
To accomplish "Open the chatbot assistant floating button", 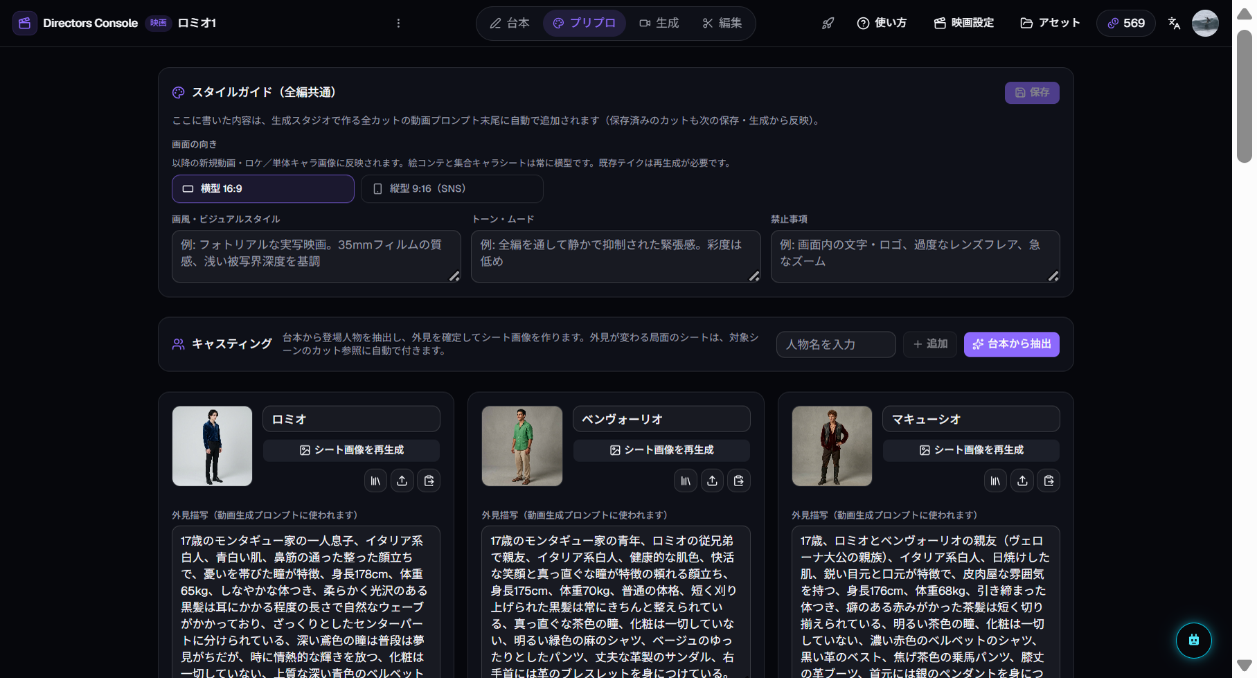I will 1193,640.
